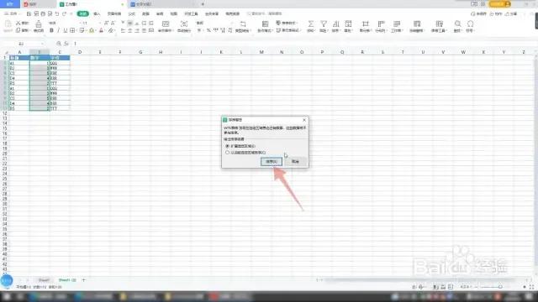This screenshot has height=302, width=538.
Task: Click the Redo arrow in quick access toolbar
Action: [x=64, y=13]
